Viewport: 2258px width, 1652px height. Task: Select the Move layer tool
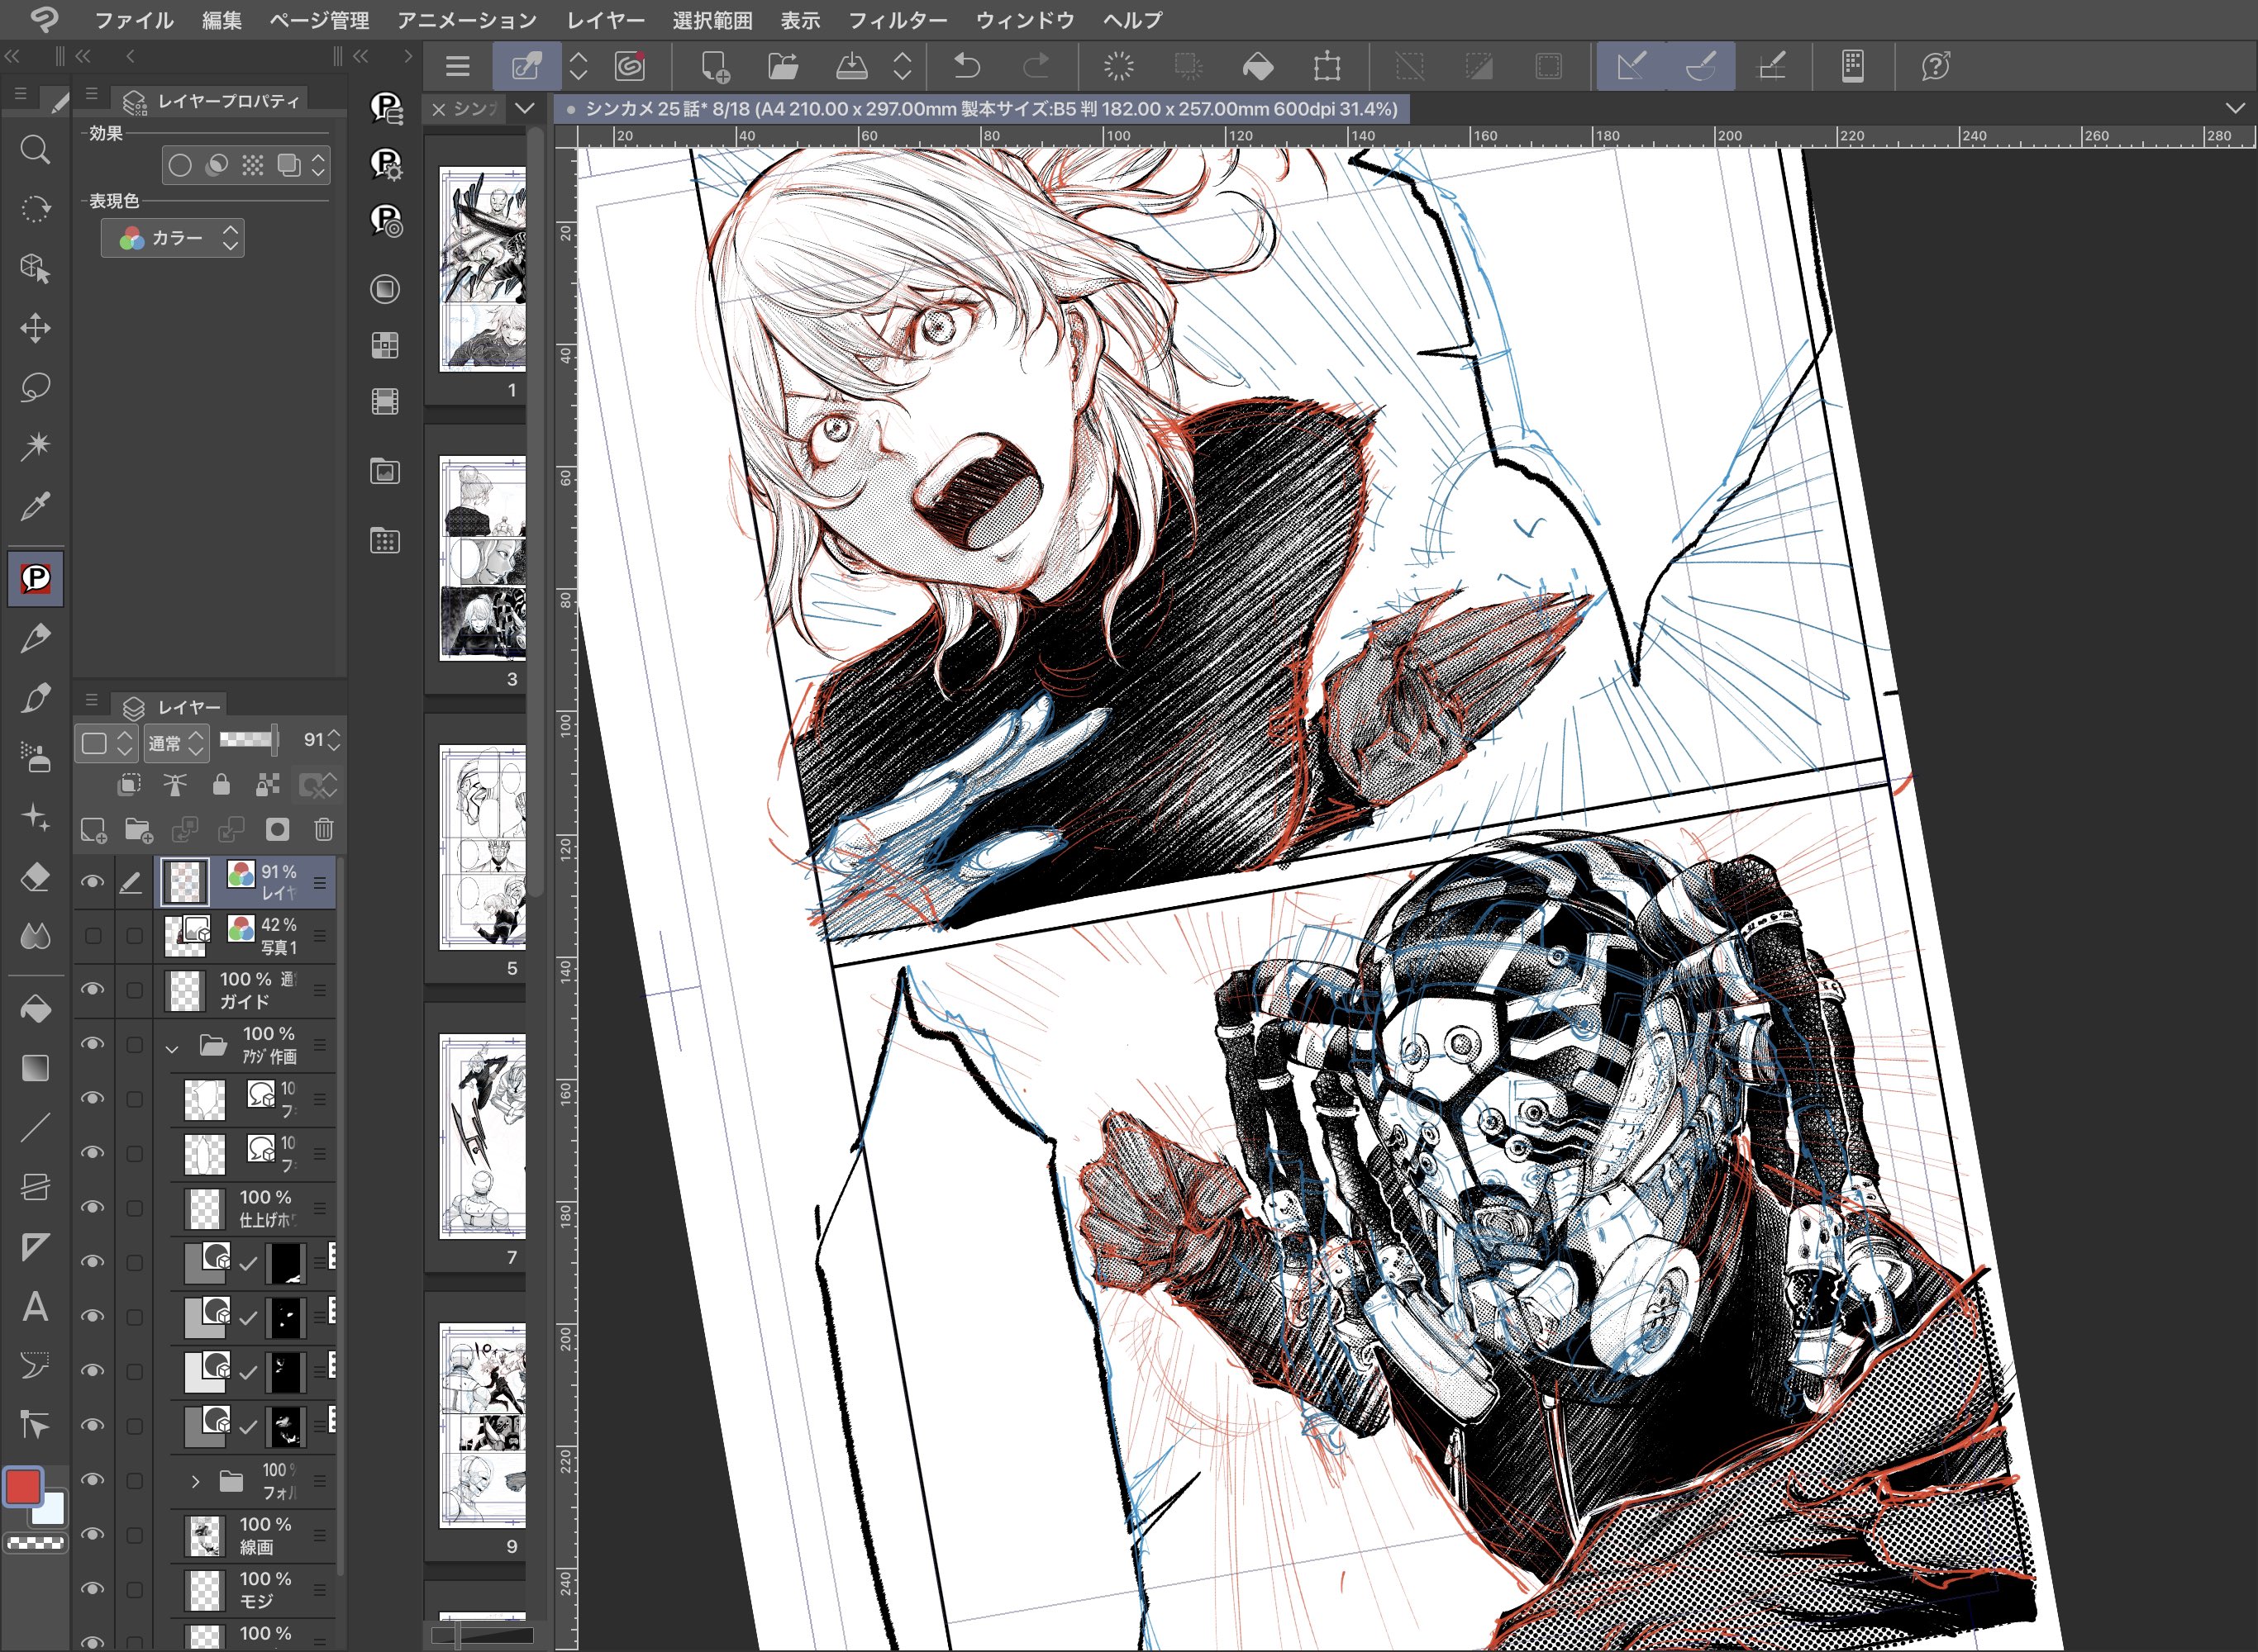pos(35,328)
